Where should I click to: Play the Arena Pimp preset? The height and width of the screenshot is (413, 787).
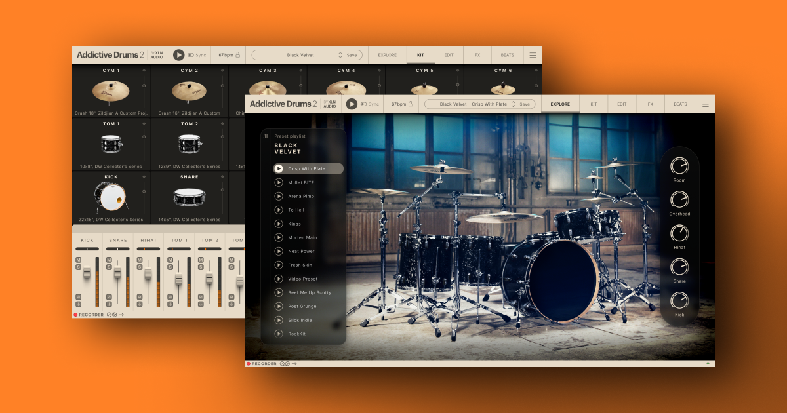(x=279, y=196)
